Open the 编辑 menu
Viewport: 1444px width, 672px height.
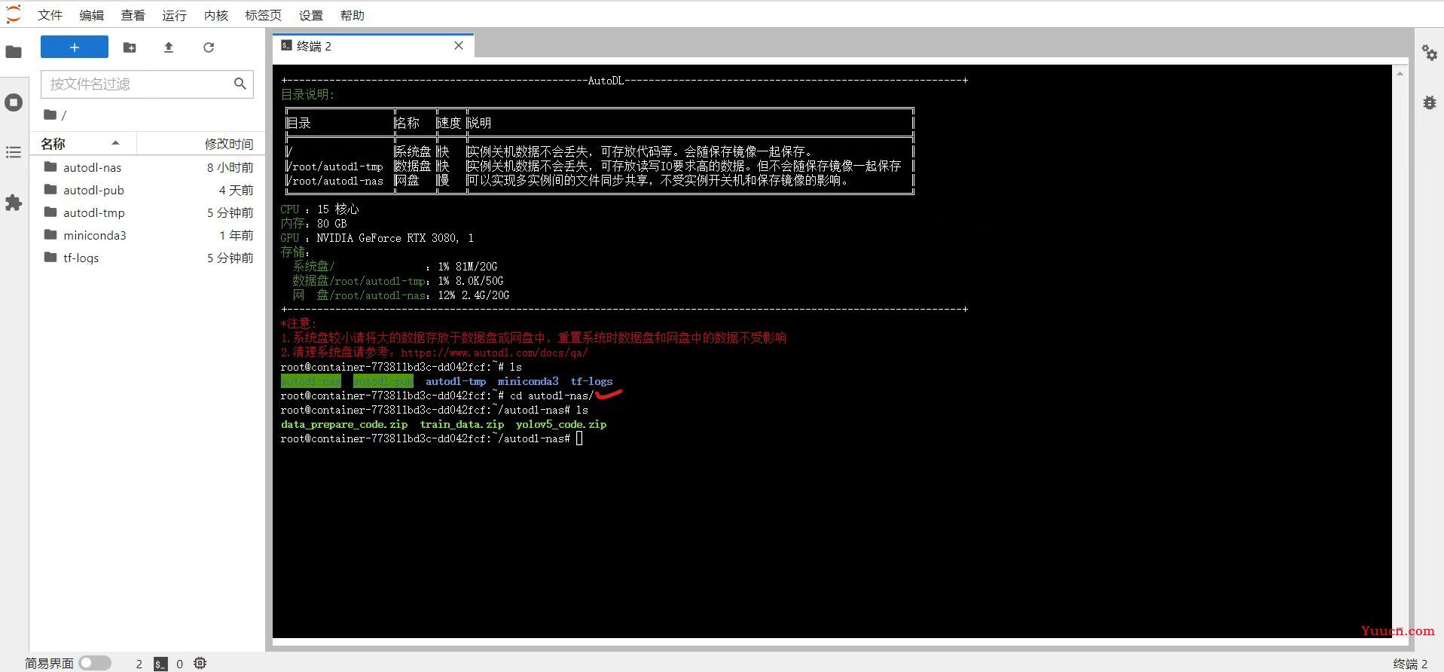point(92,15)
